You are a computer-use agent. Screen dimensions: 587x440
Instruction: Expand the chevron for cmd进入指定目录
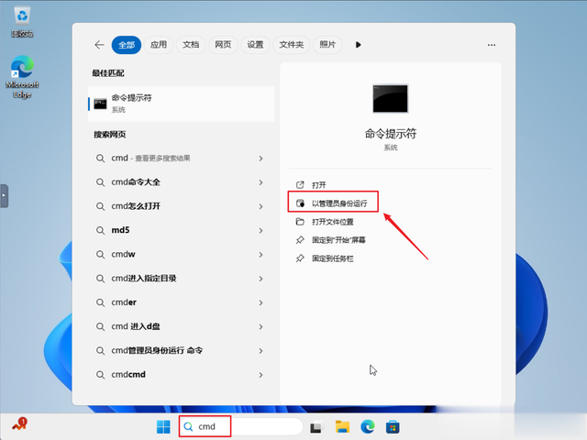pyautogui.click(x=260, y=279)
